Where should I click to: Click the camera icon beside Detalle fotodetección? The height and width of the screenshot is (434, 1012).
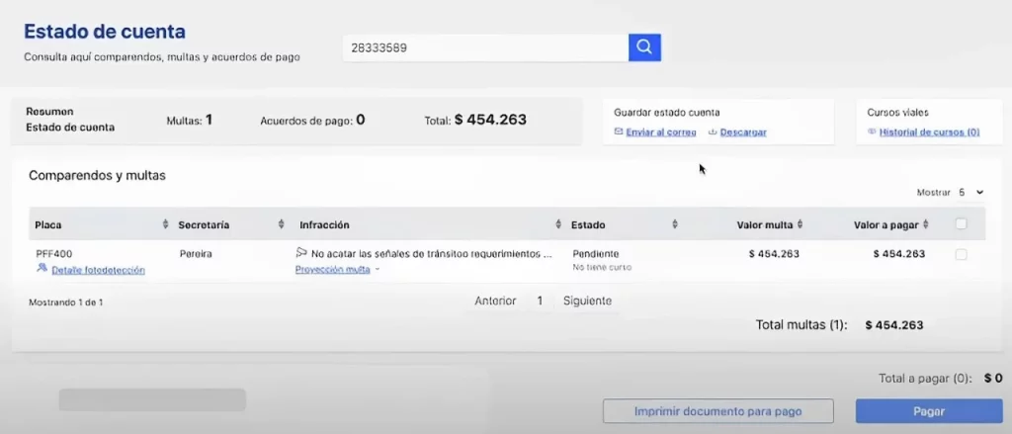42,267
